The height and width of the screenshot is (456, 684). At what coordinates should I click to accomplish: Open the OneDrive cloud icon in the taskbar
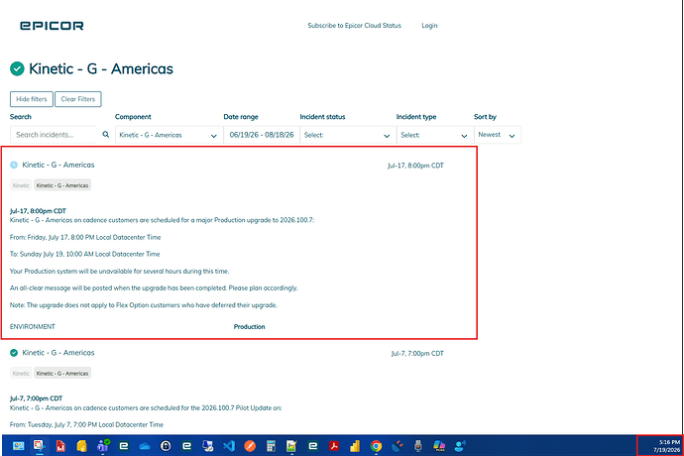click(145, 446)
